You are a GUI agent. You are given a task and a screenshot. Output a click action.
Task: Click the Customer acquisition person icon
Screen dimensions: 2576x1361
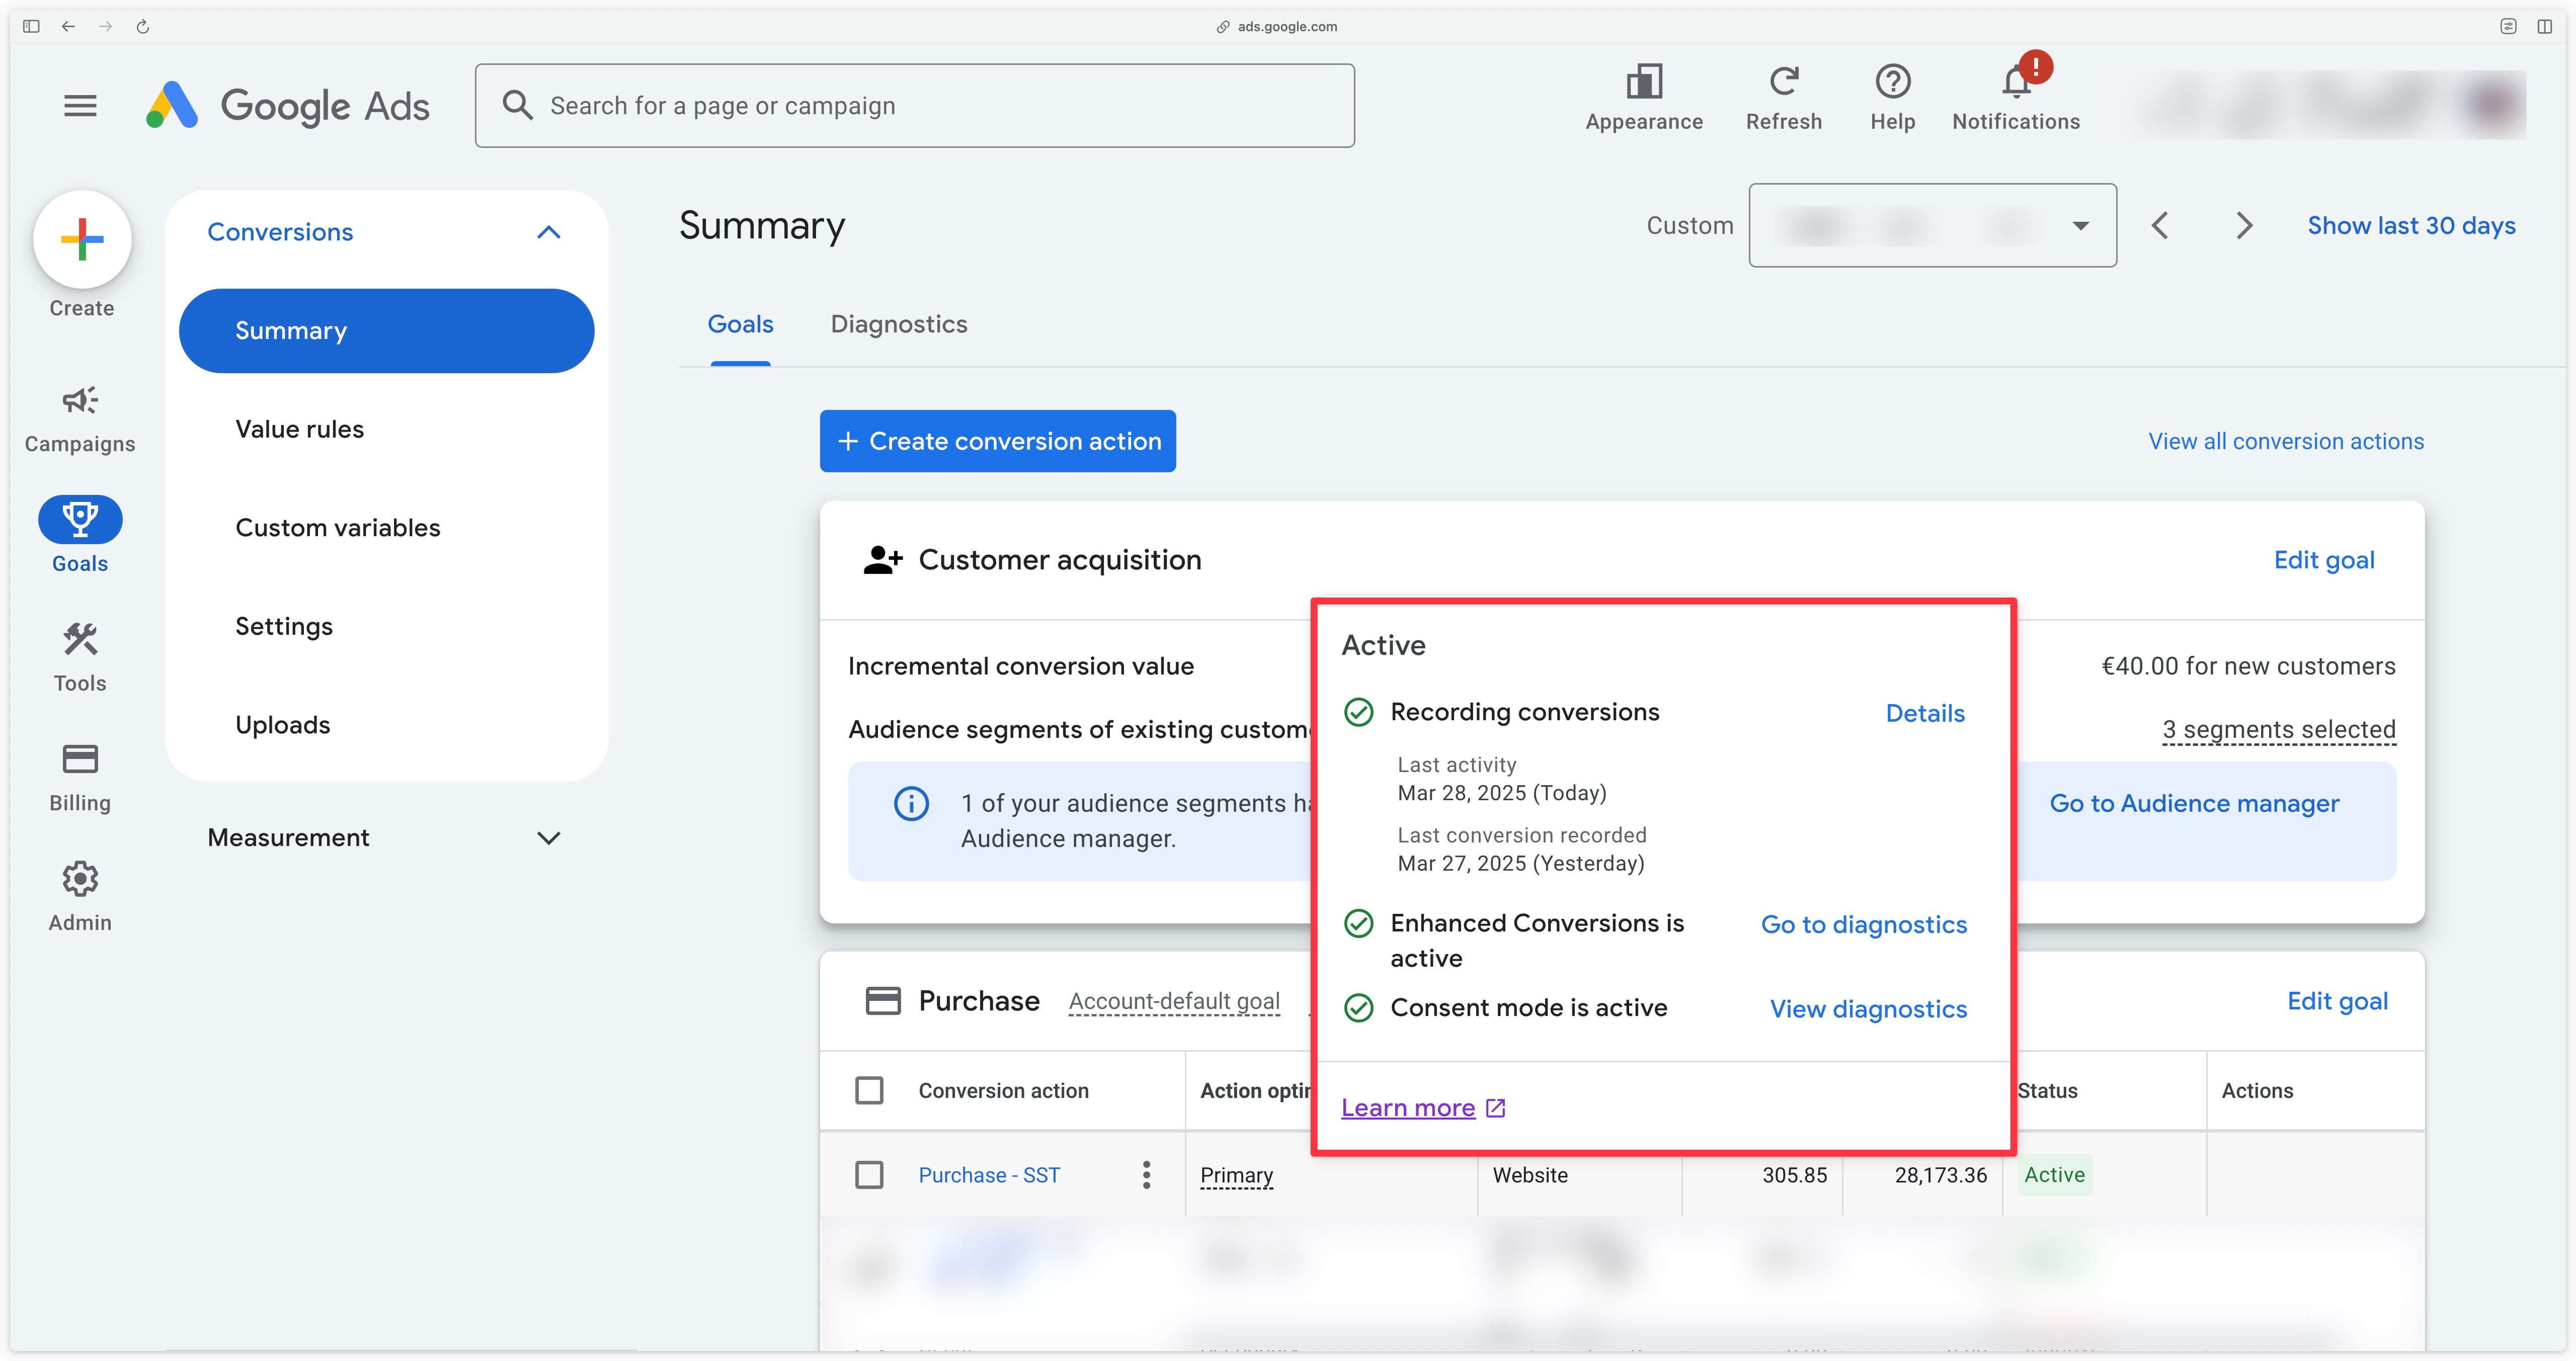[x=883, y=560]
